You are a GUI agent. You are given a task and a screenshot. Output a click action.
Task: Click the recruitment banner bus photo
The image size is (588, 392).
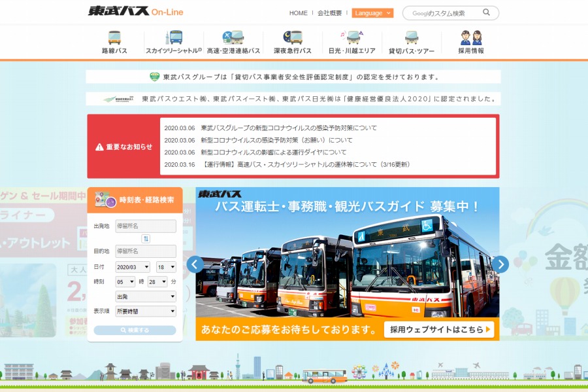point(348,263)
